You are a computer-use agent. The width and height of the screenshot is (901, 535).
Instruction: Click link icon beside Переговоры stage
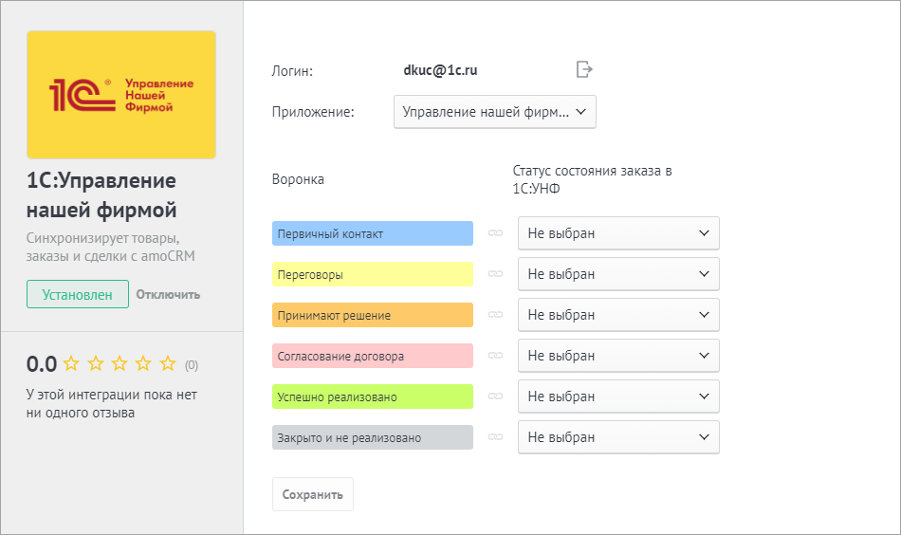495,274
